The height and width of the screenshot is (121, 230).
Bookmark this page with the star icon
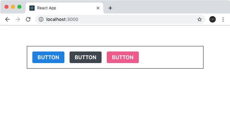pyautogui.click(x=200, y=19)
